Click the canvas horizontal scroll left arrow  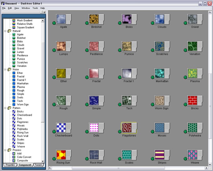(x=50, y=168)
